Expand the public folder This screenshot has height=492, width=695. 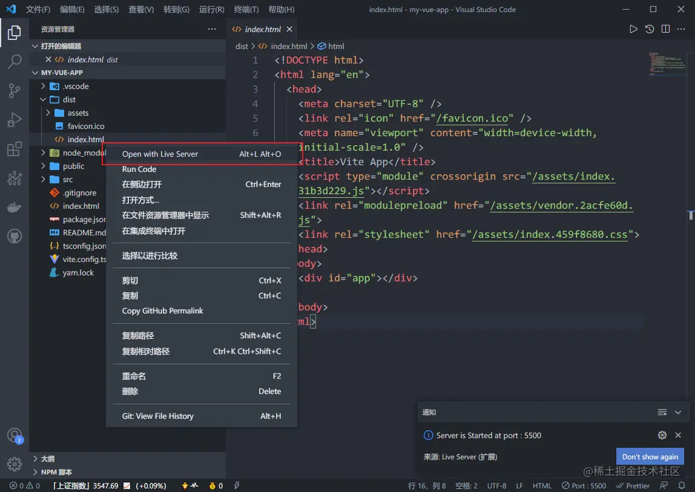coord(43,166)
